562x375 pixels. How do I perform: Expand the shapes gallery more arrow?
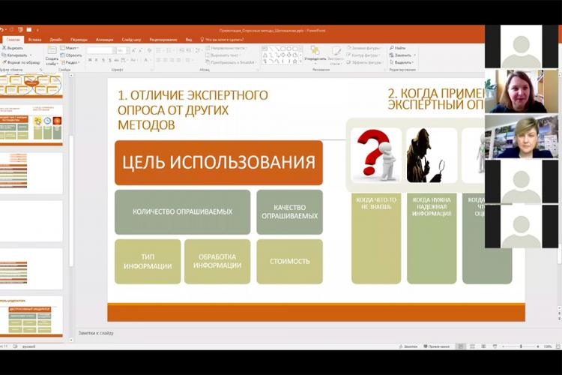coord(300,62)
